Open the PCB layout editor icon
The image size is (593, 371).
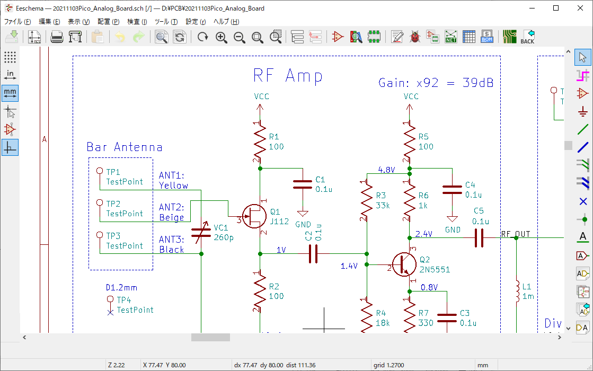point(510,37)
